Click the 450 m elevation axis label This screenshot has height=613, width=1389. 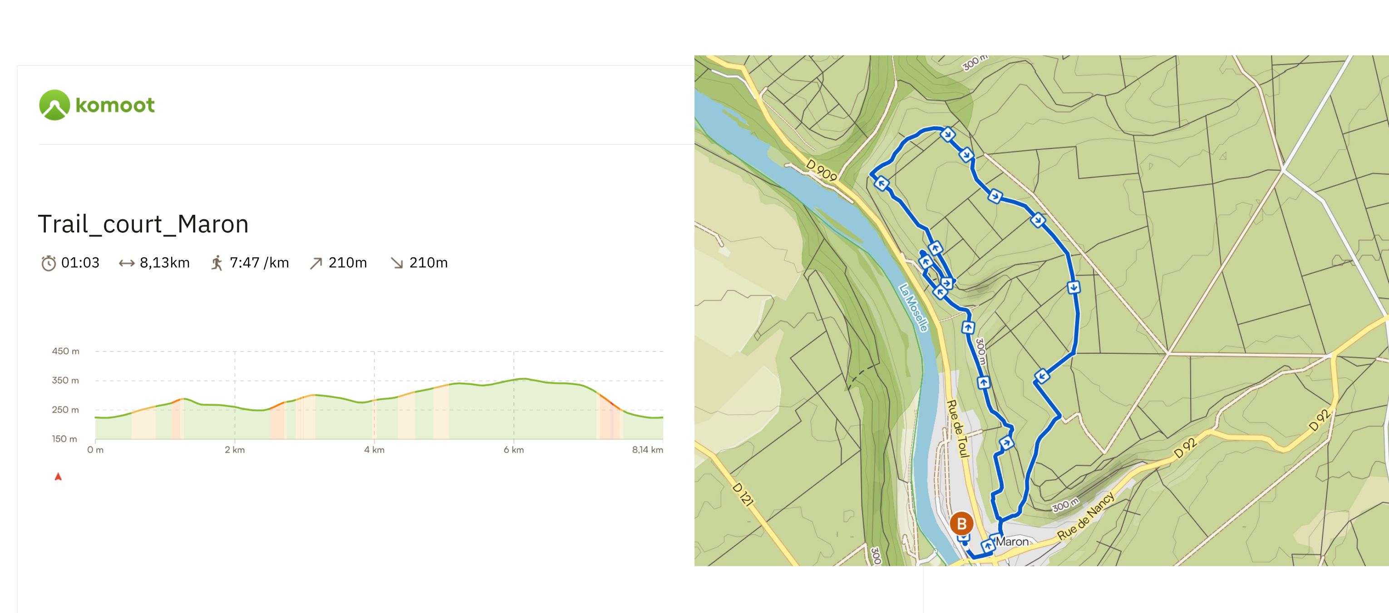[65, 351]
